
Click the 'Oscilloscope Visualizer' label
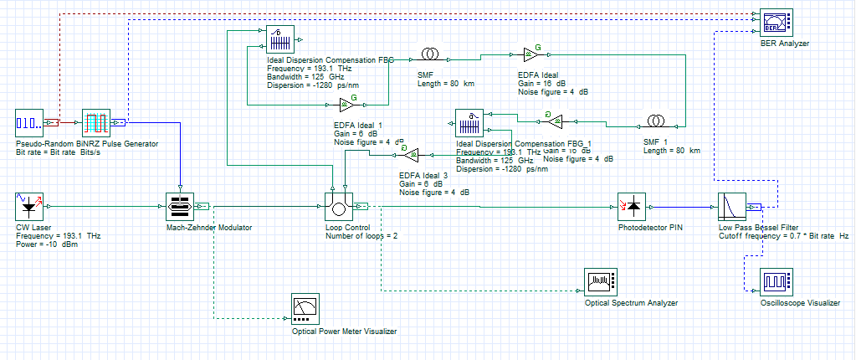(800, 302)
